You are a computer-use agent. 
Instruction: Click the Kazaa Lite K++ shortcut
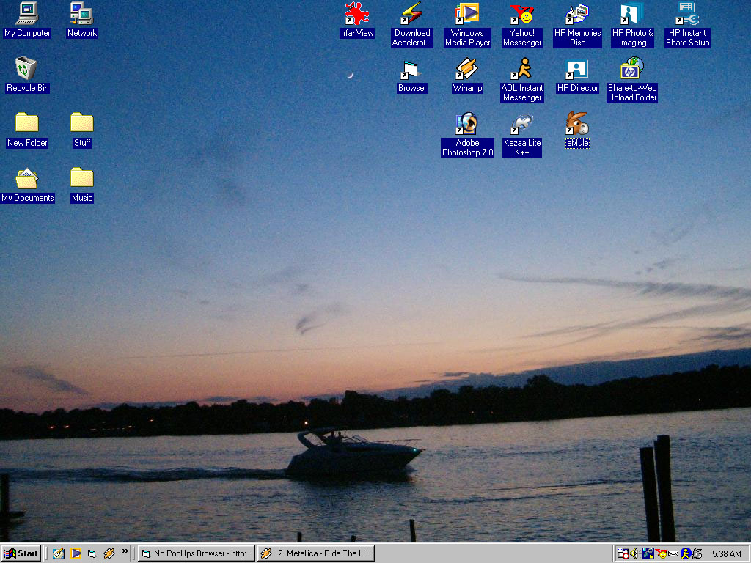click(x=522, y=125)
